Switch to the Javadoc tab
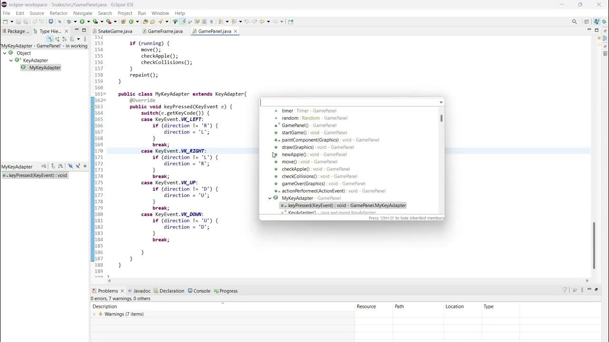Viewport: 609px width, 342px height. pos(139,291)
